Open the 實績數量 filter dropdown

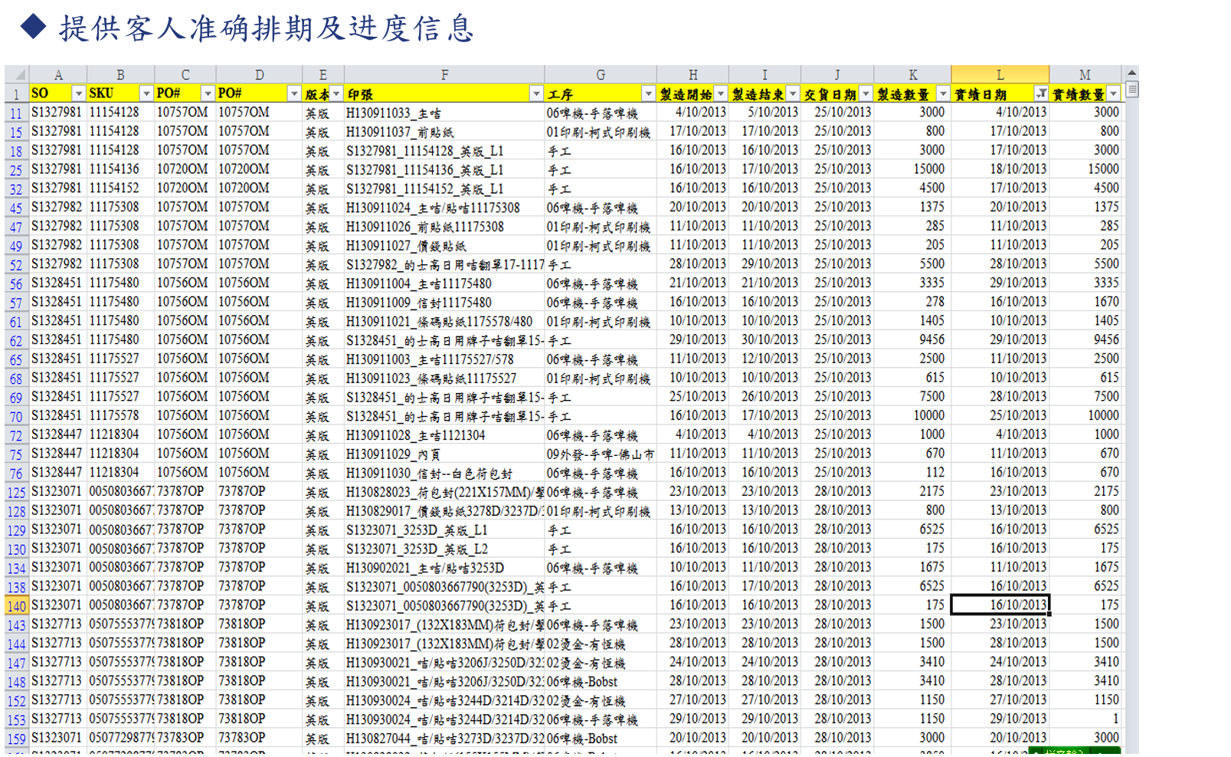[1113, 93]
